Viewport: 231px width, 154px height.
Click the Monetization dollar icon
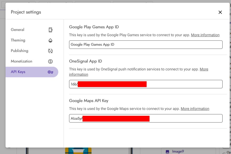(50, 61)
